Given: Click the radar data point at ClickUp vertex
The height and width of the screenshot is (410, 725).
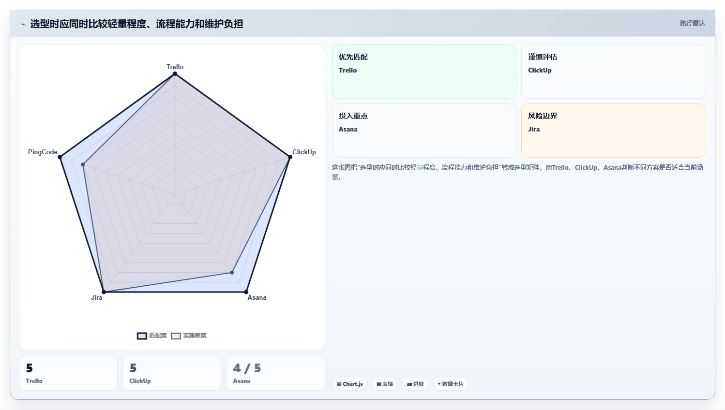Looking at the screenshot, I should click(x=290, y=157).
